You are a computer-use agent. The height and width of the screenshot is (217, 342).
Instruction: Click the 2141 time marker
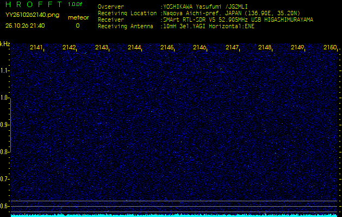tap(37, 48)
